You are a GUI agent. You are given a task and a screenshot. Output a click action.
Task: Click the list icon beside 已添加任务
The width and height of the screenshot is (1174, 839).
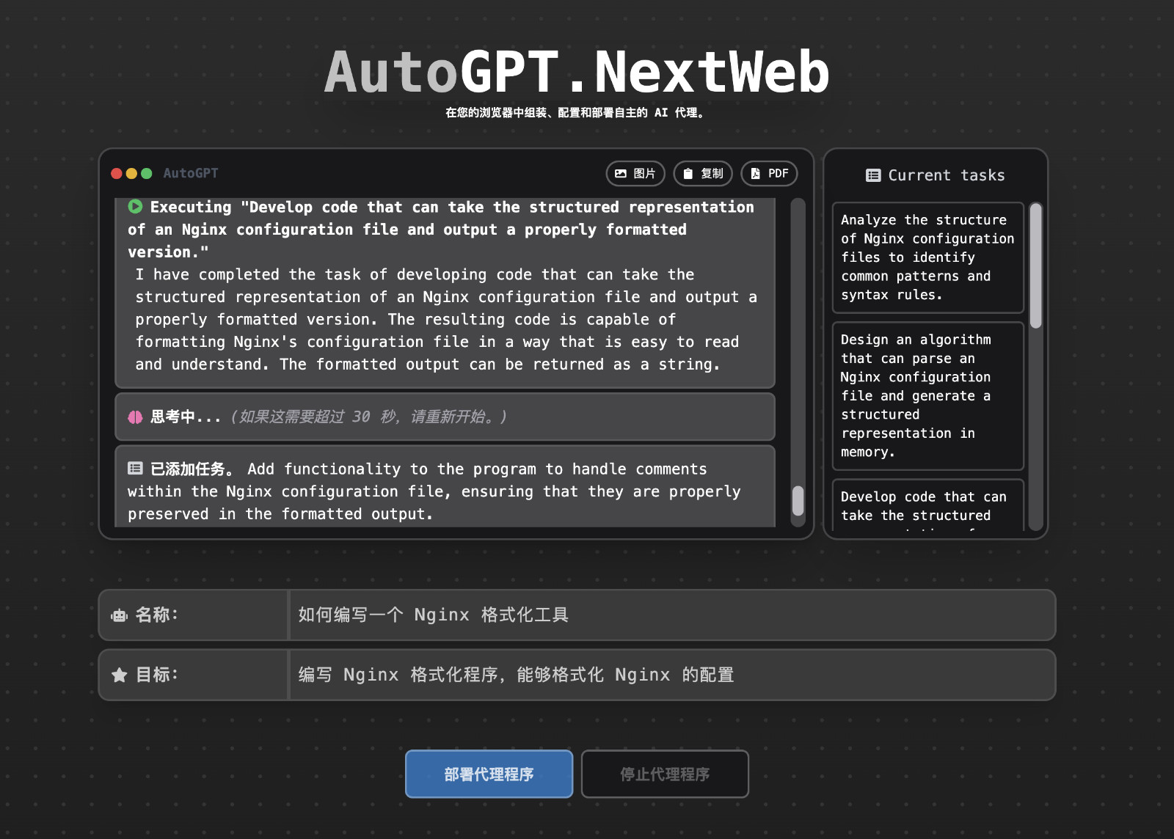click(x=135, y=468)
